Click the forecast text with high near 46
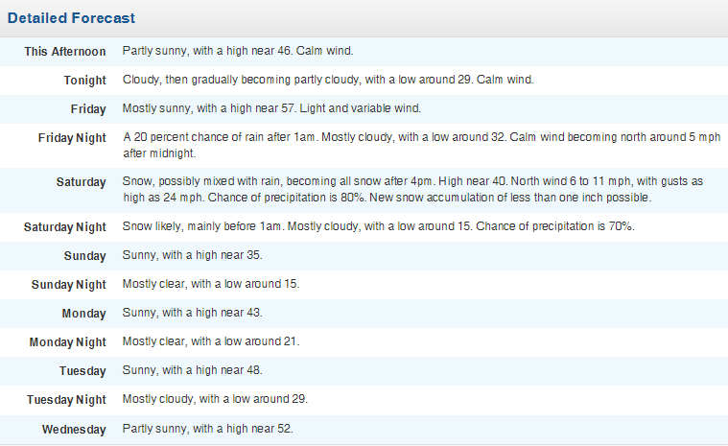The height and width of the screenshot is (446, 728). coord(252,51)
